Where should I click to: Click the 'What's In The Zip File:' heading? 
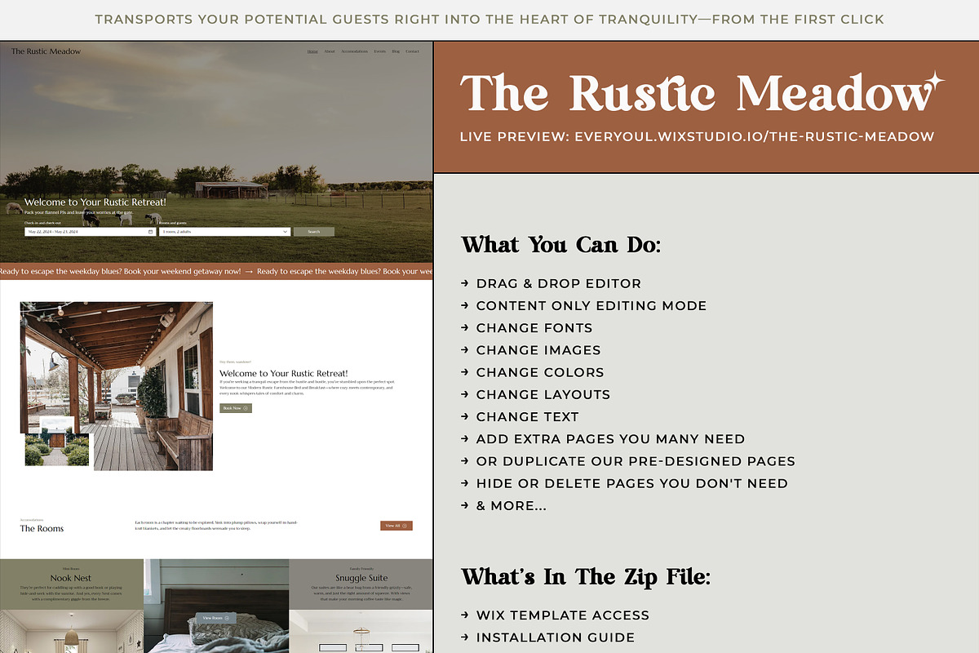coord(586,577)
